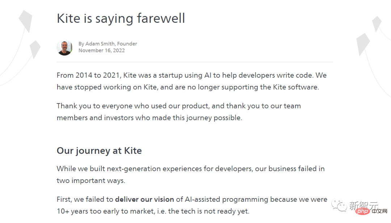
Task: Click the top-right kite illustration
Action: (377, 23)
